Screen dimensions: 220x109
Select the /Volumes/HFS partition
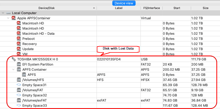pyautogui.click(x=110, y=80)
